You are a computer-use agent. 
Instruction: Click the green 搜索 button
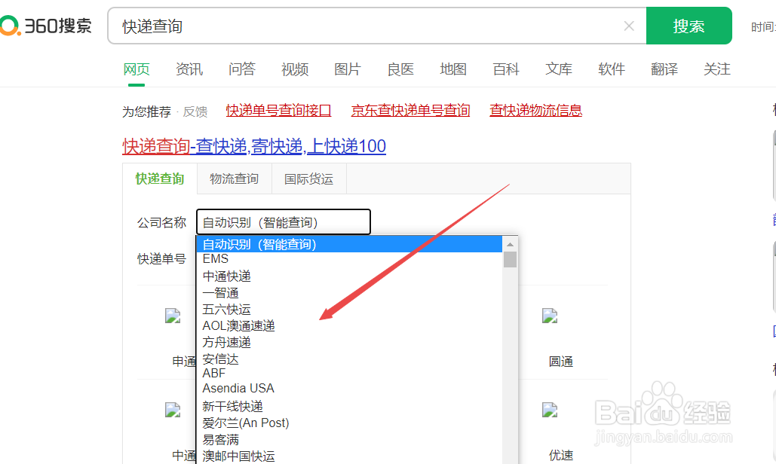[689, 26]
